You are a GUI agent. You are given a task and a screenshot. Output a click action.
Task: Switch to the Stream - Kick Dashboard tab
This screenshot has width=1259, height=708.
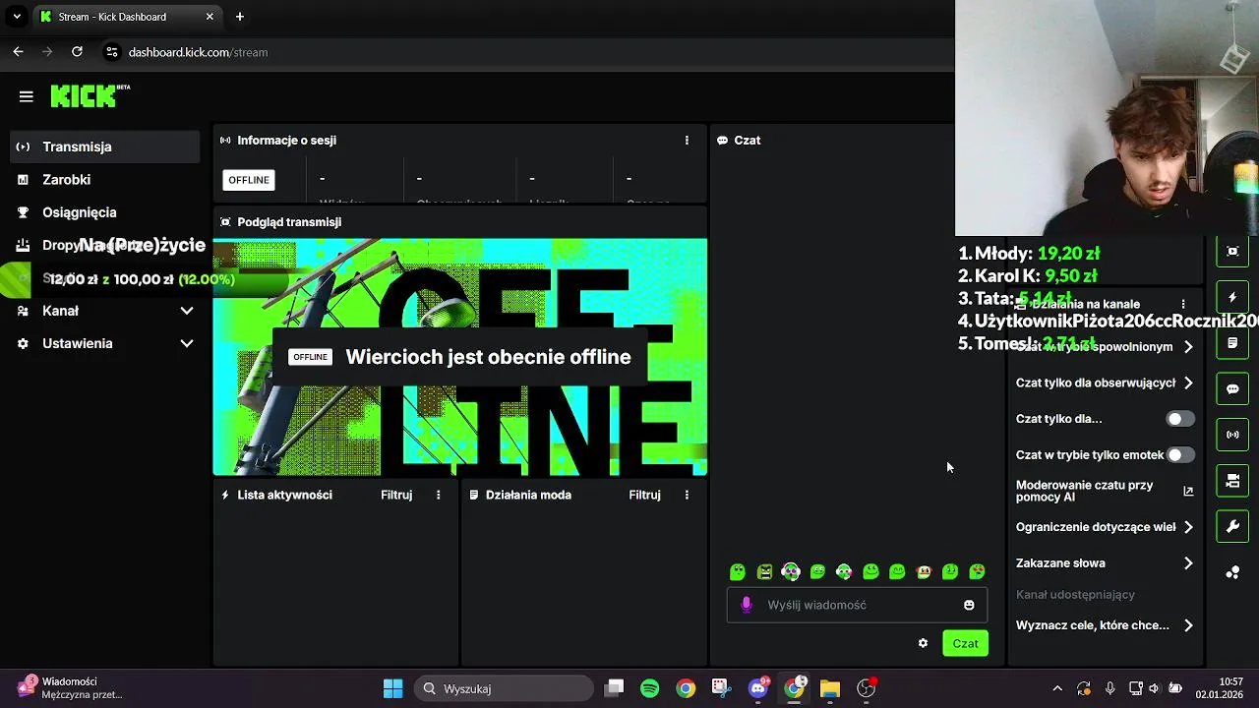coord(127,17)
